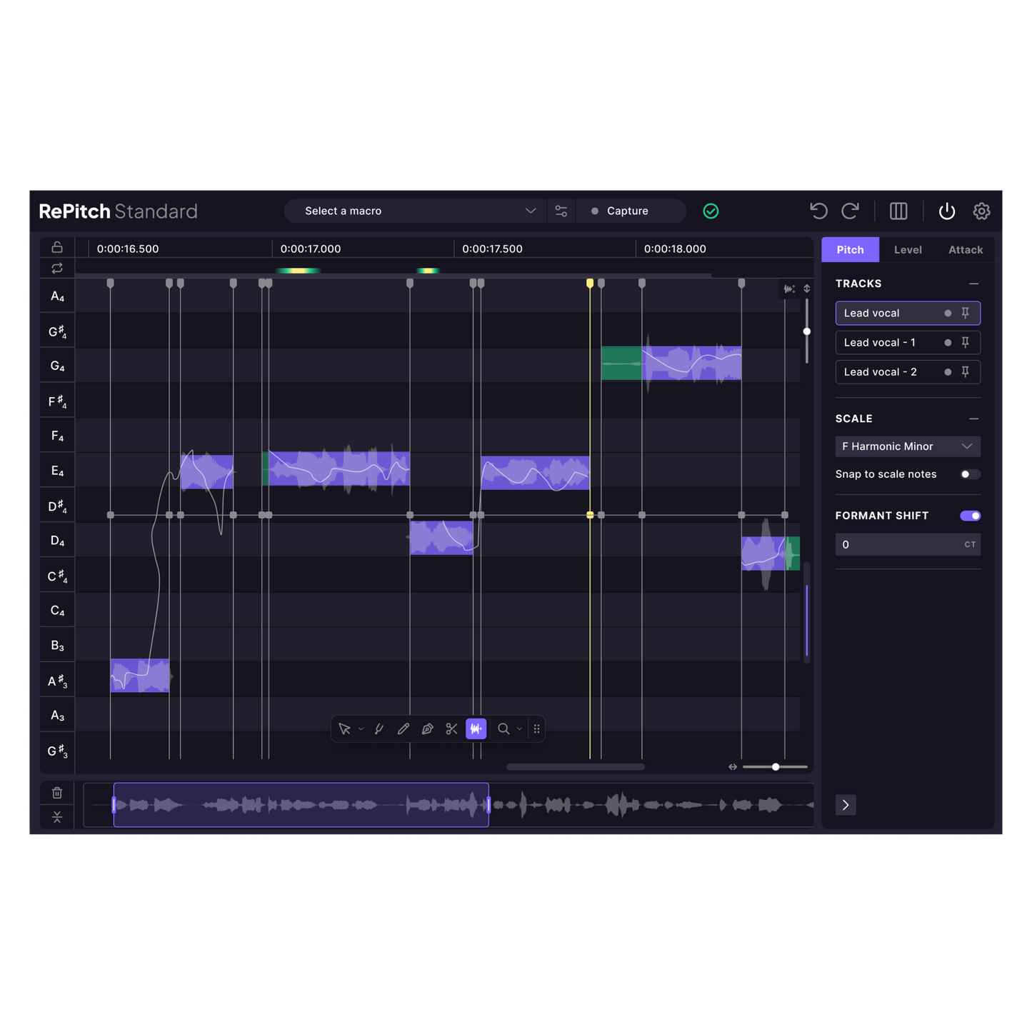The width and height of the screenshot is (1032, 1032).
Task: Click the loop icon below lock
Action: click(57, 268)
